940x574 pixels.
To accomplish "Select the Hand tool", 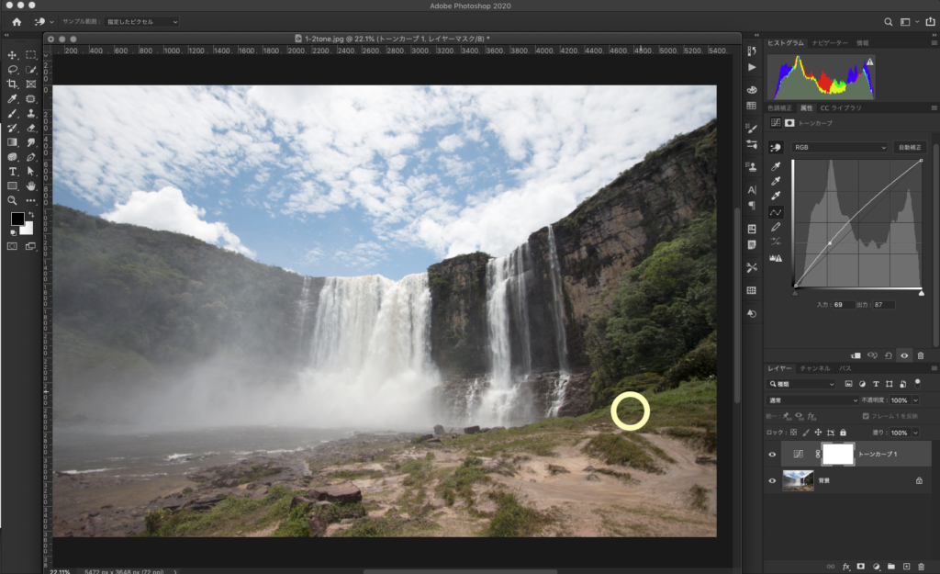I will coord(30,186).
